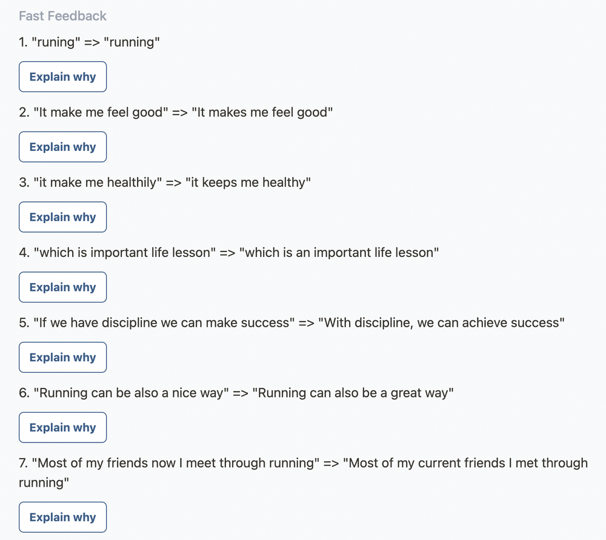Click the number 5 list marker
Viewport: 606px width, 540px height.
click(x=23, y=322)
